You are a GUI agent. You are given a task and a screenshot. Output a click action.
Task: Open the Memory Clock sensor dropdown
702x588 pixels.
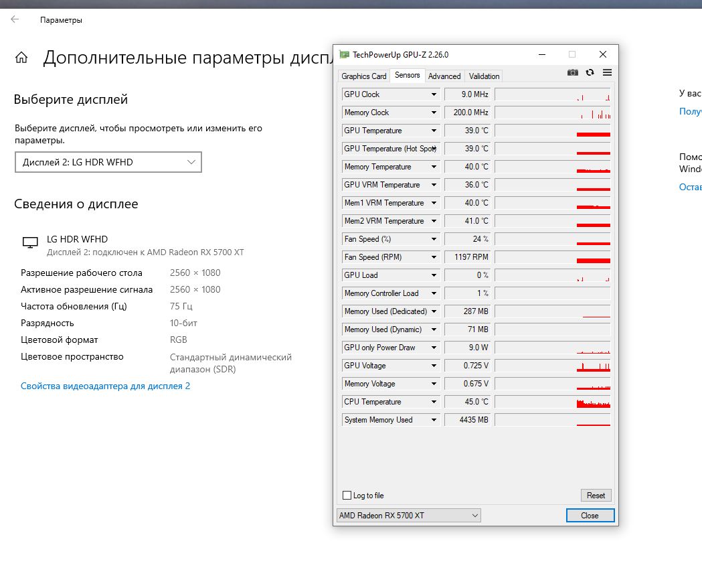pyautogui.click(x=434, y=113)
